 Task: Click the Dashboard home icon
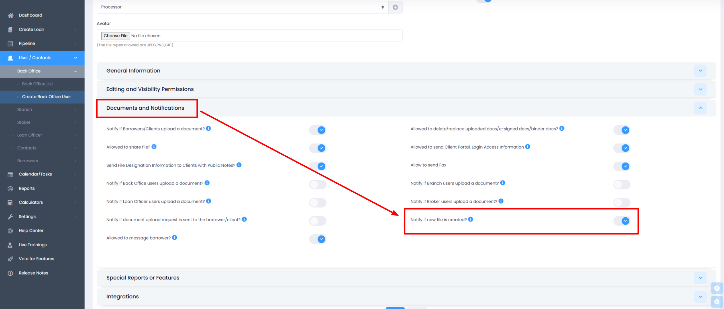click(11, 15)
